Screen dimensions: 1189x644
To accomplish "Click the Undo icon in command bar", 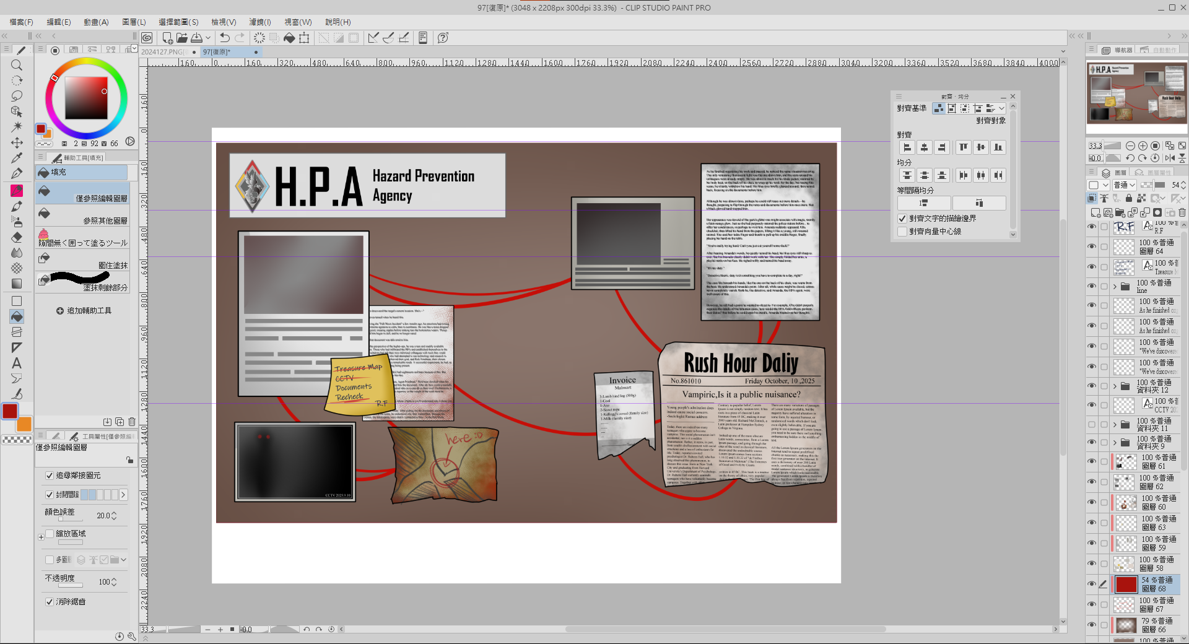I will (225, 38).
